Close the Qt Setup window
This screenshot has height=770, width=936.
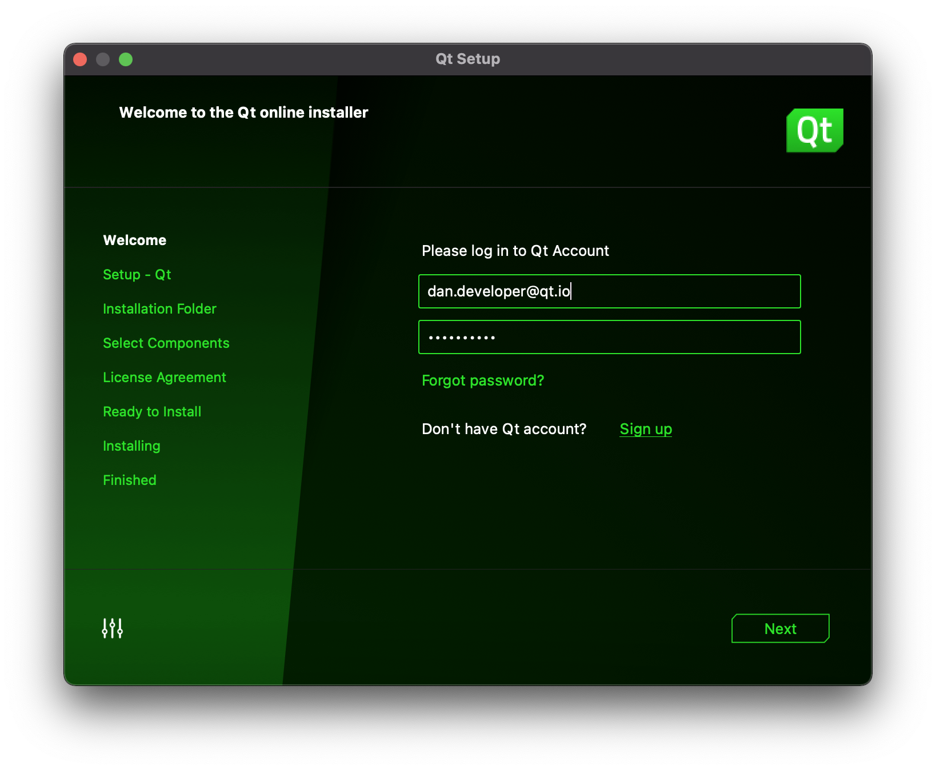[80, 59]
